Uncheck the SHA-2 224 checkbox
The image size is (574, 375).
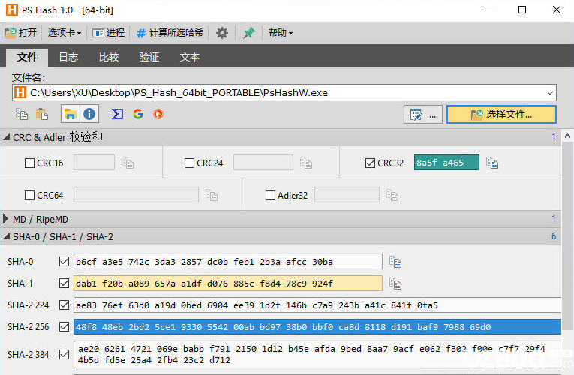(64, 304)
